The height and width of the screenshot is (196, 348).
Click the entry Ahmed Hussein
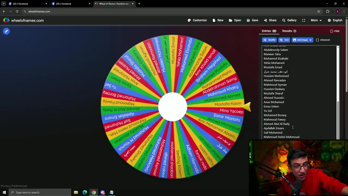pos(274,98)
